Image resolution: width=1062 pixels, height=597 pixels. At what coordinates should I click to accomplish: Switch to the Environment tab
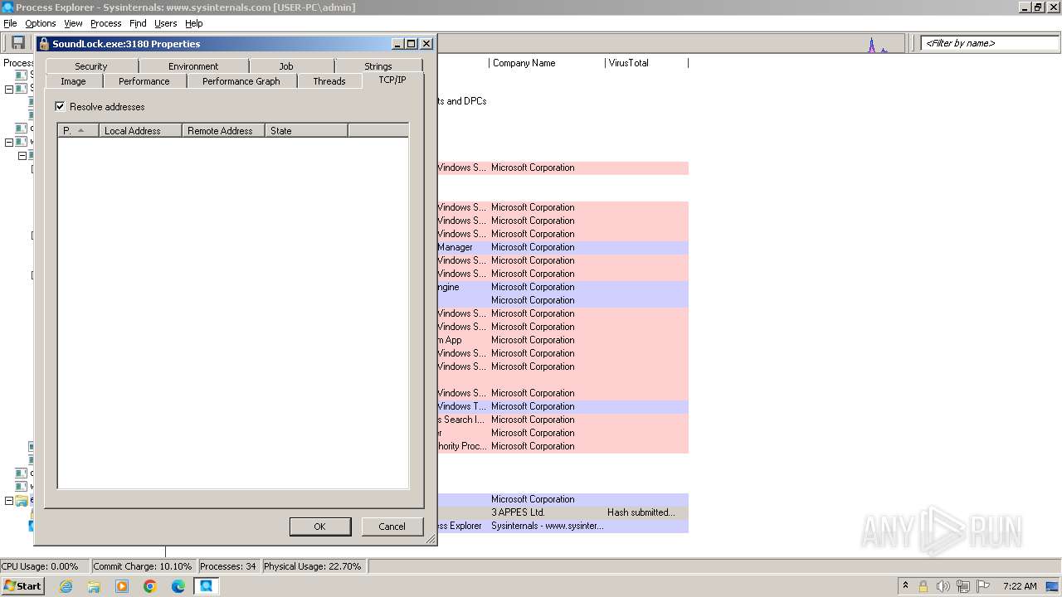(193, 66)
